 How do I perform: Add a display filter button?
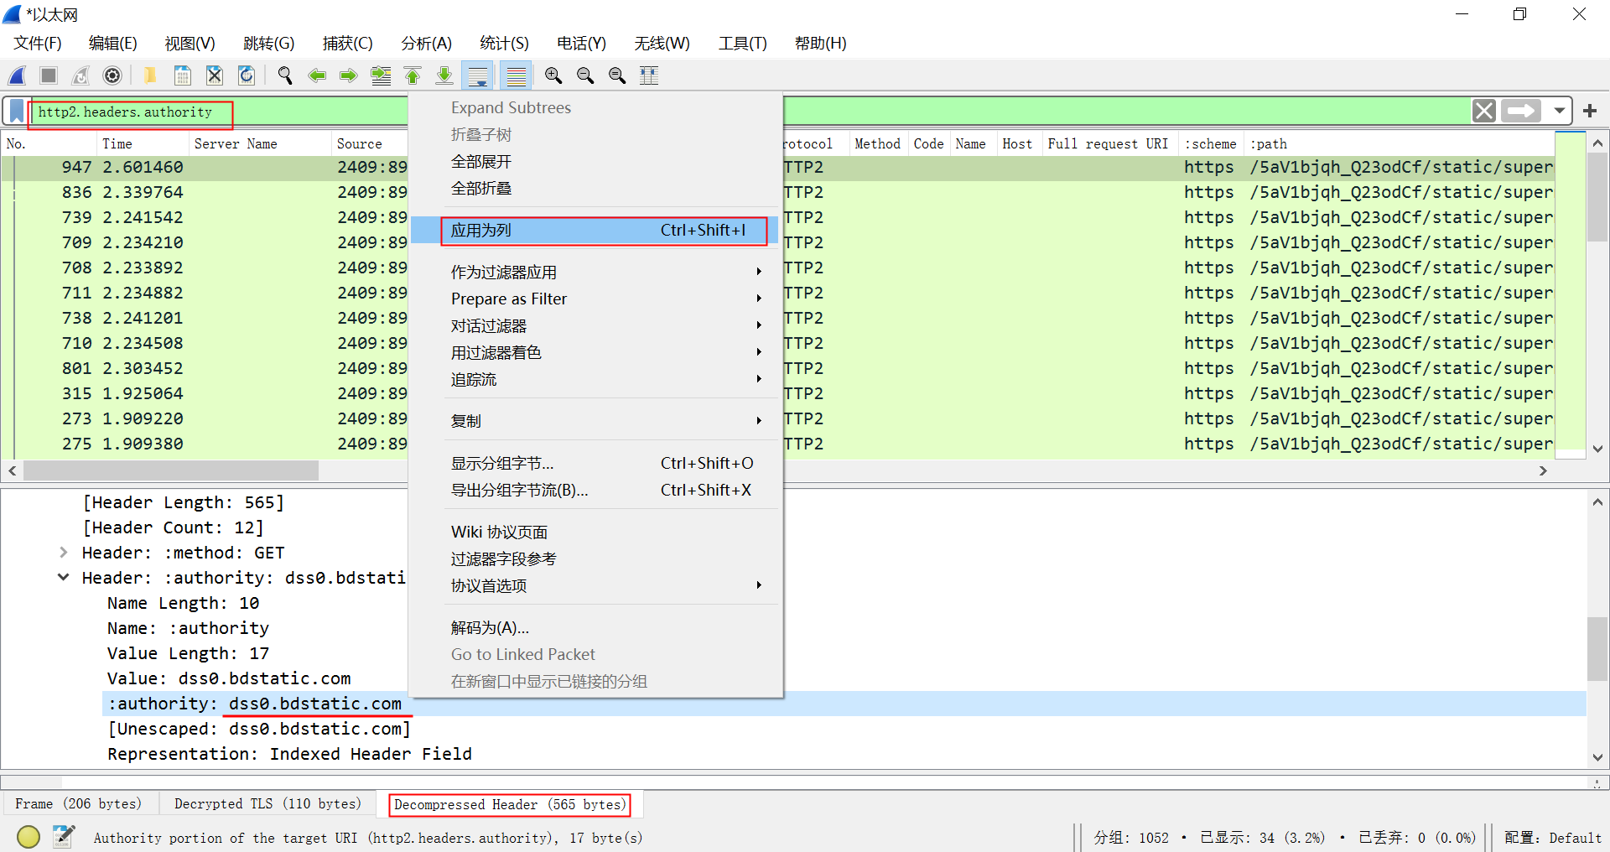click(x=1590, y=111)
